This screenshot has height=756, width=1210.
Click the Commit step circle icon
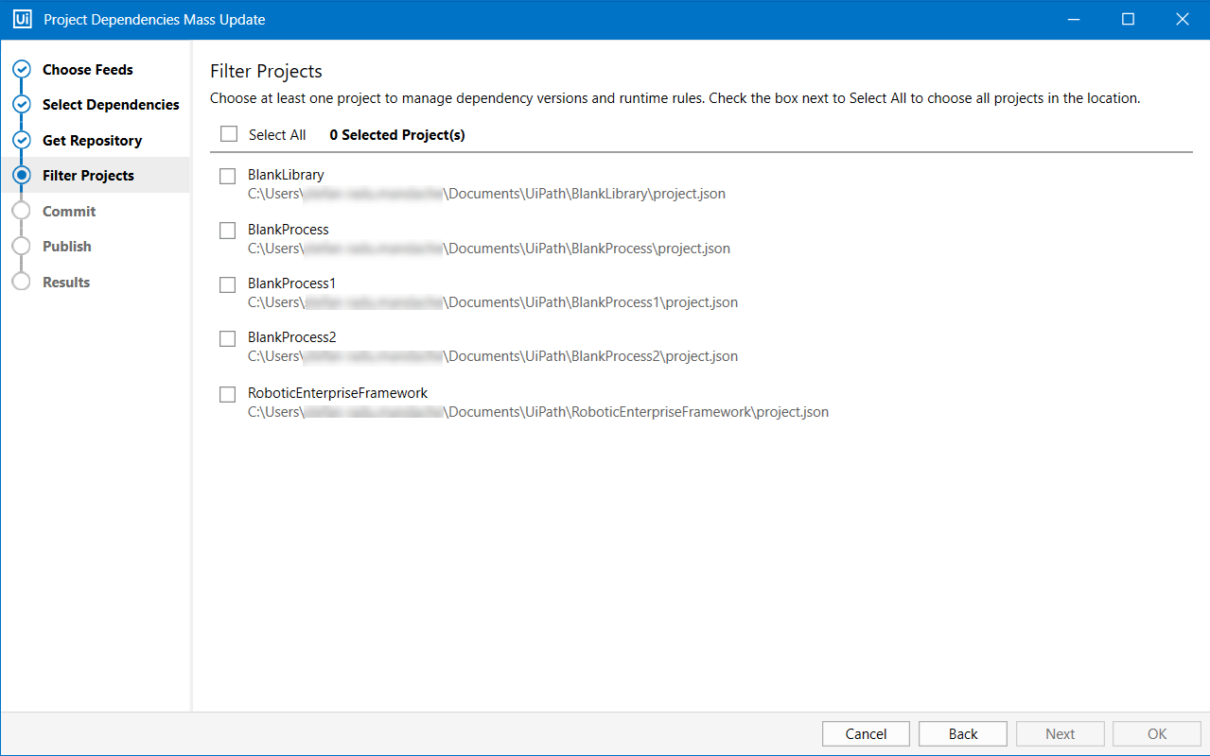tap(21, 211)
